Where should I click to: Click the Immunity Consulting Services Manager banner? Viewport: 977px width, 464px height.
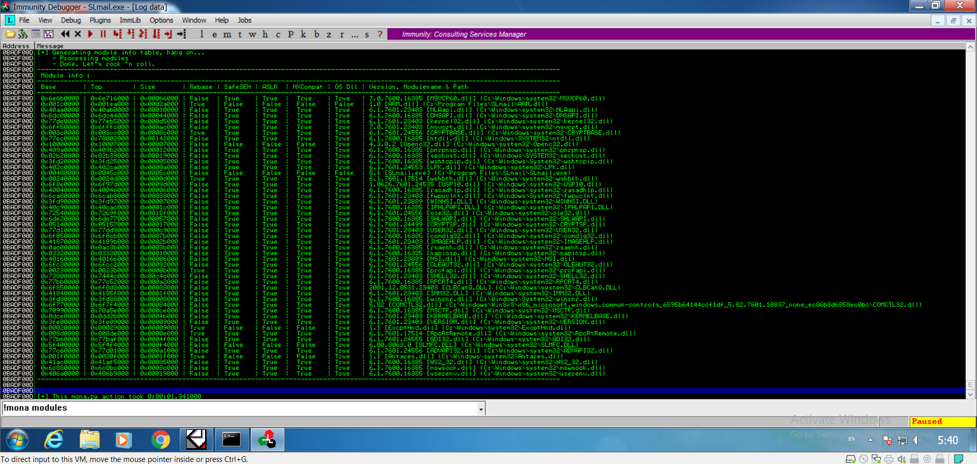click(681, 34)
